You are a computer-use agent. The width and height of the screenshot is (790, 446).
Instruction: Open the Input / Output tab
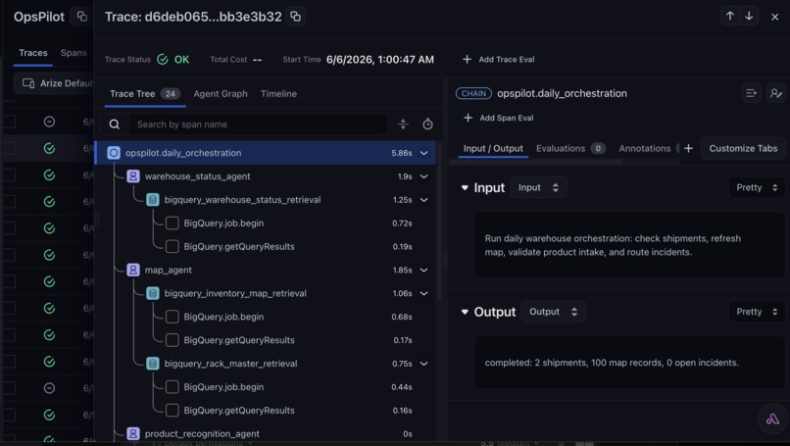[x=493, y=148]
